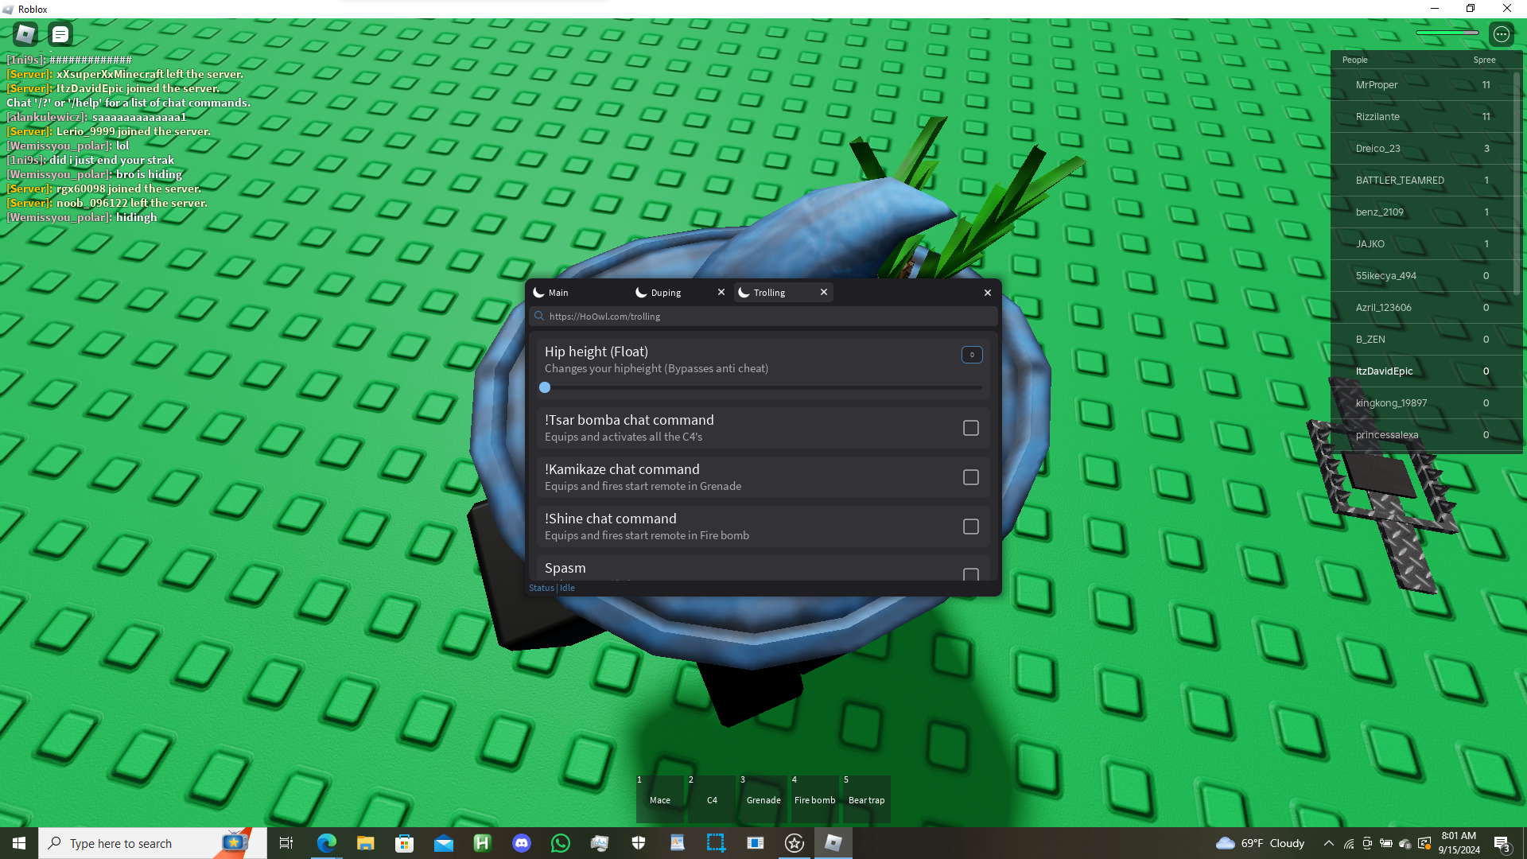1527x859 pixels.
Task: Select Rizzilante in the player list
Action: click(1422, 117)
